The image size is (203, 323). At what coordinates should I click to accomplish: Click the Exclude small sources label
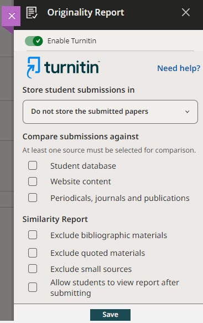(x=91, y=269)
